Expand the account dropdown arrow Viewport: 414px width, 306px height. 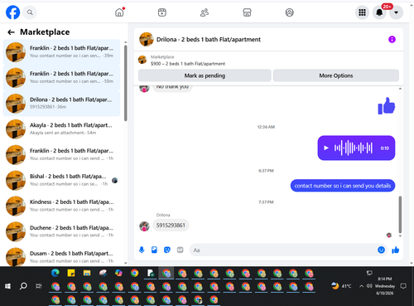pos(396,12)
